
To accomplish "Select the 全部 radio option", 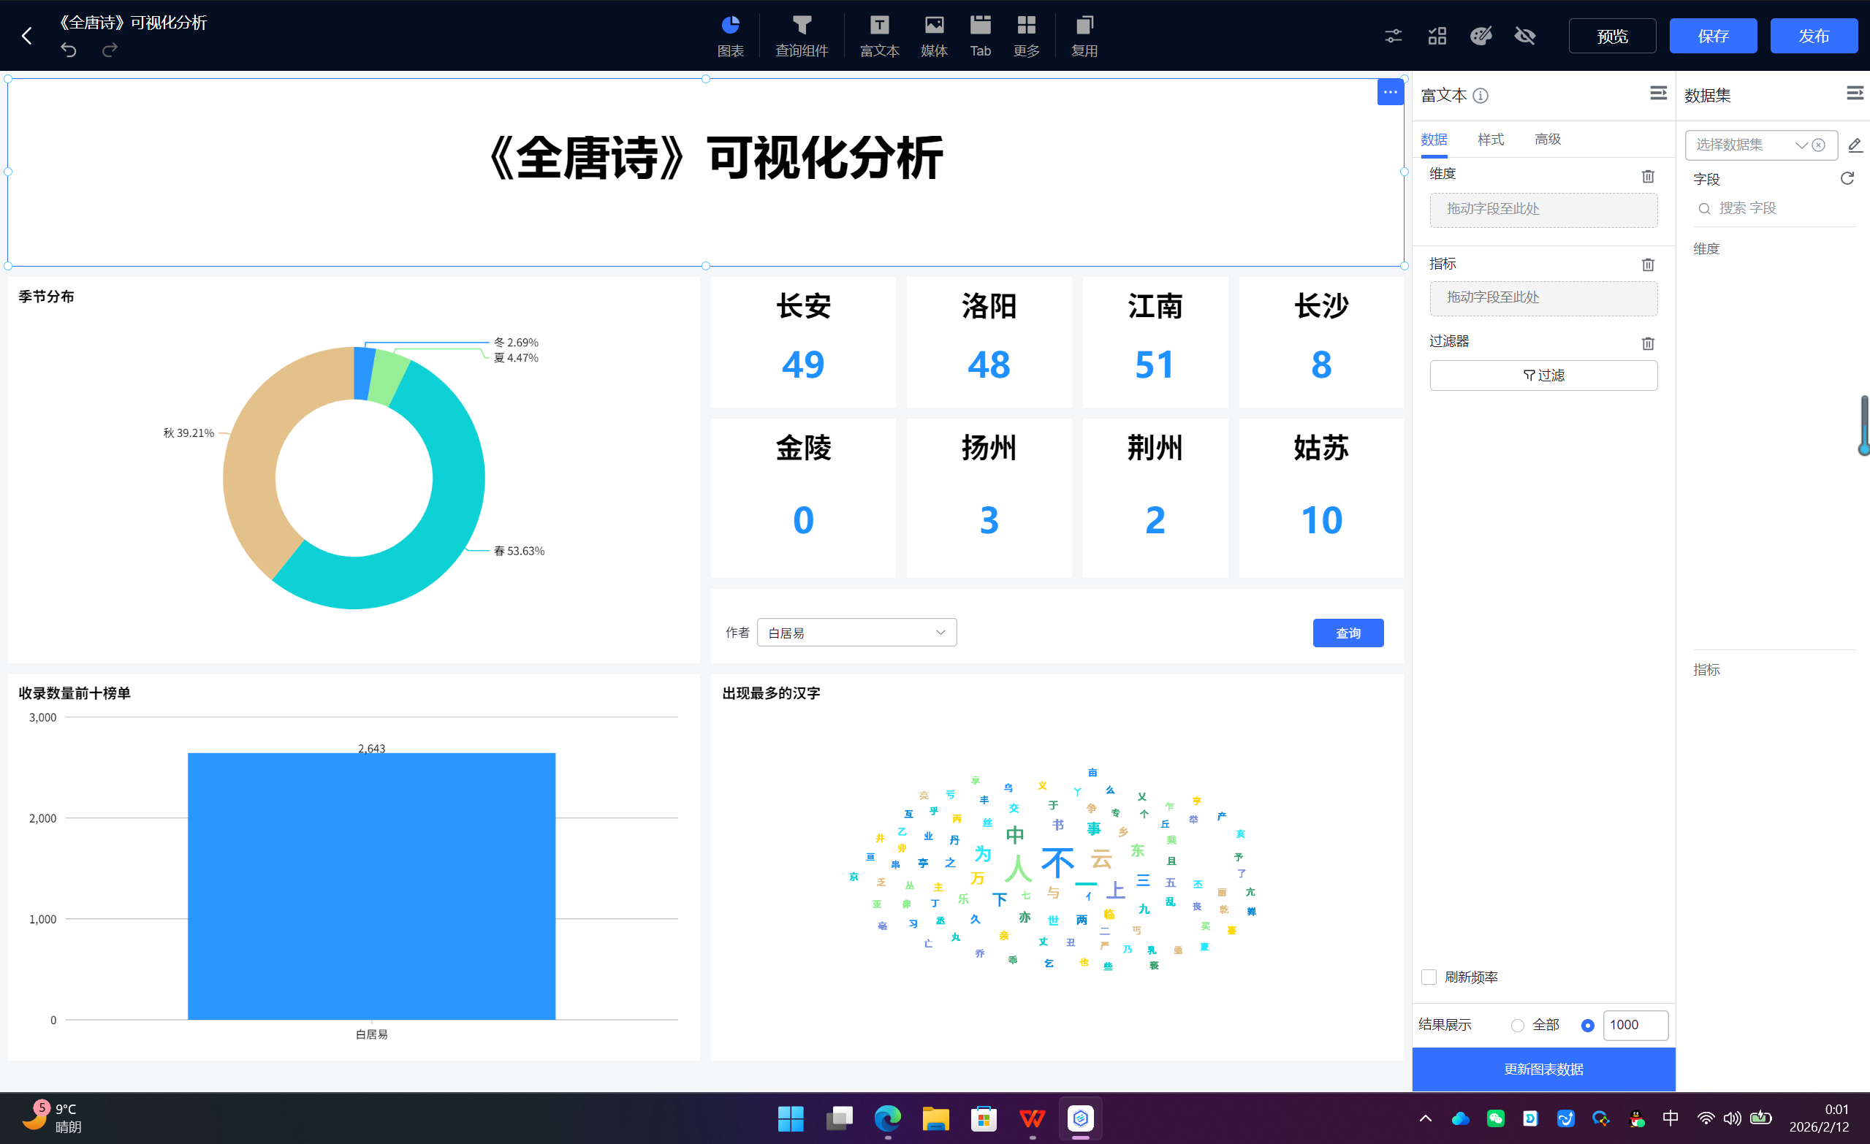I will (x=1518, y=1025).
